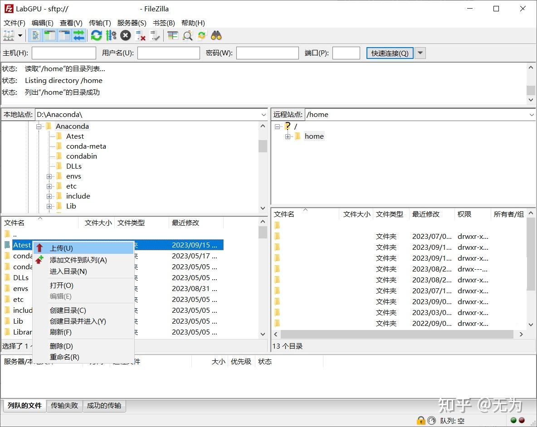Open quick connect history dropdown arrow
This screenshot has width=537, height=427.
coord(420,53)
